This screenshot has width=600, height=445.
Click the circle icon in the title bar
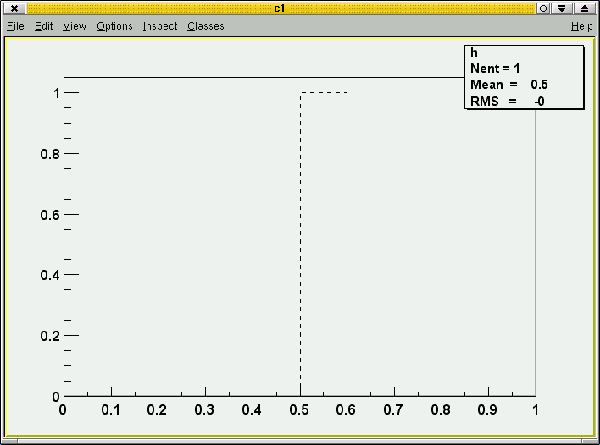click(x=543, y=8)
